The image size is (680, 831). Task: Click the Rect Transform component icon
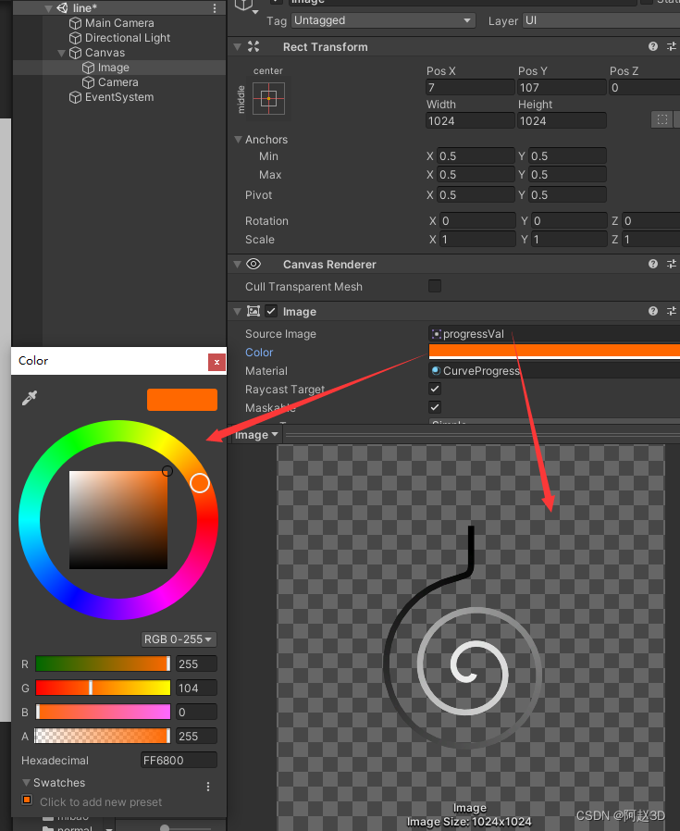(253, 46)
